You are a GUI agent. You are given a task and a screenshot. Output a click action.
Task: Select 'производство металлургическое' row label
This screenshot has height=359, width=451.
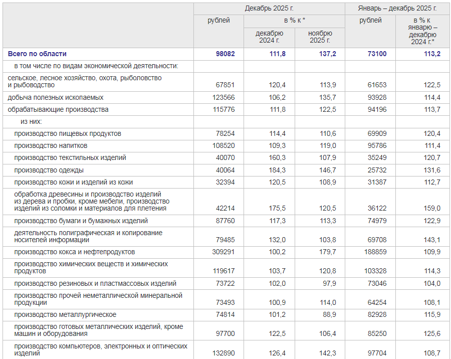[x=65, y=314]
